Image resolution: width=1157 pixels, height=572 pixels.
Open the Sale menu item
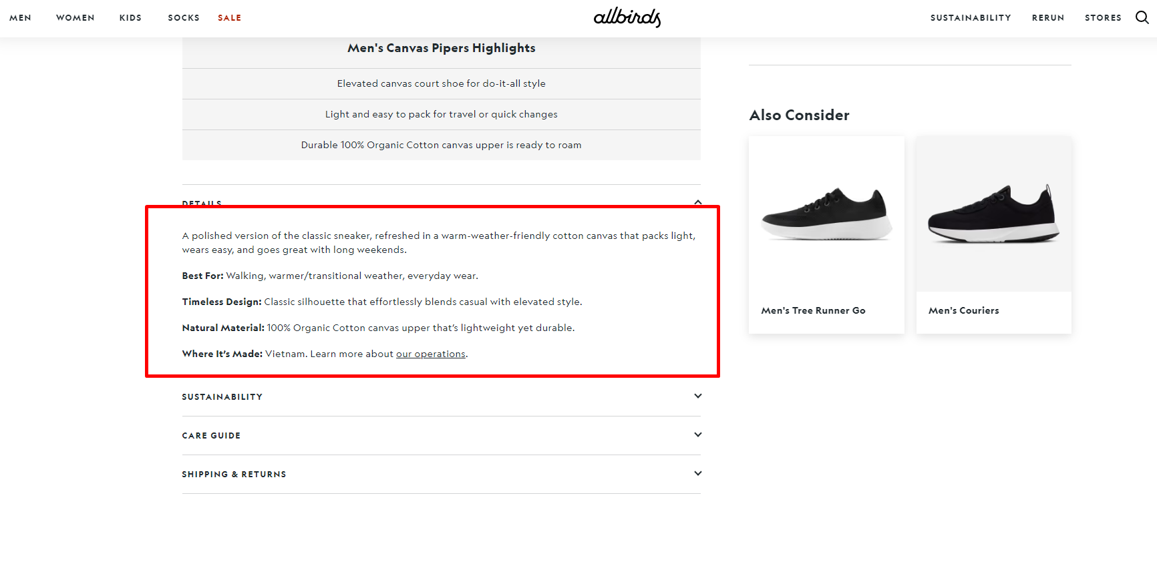click(229, 18)
